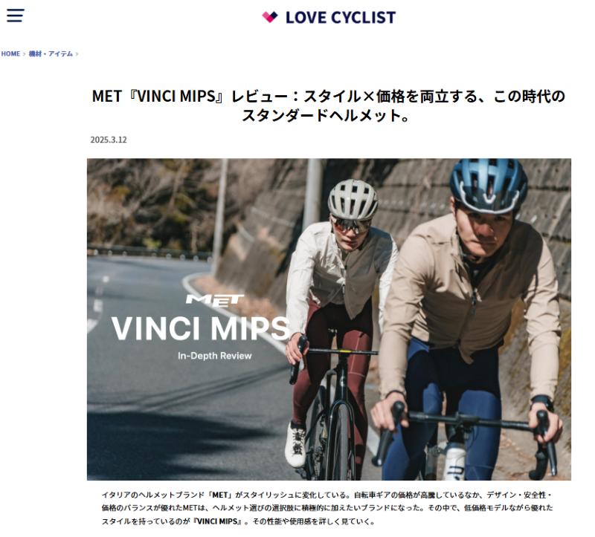
Task: Click the bold「MET」text in the intro paragraph
Action: 219,495
